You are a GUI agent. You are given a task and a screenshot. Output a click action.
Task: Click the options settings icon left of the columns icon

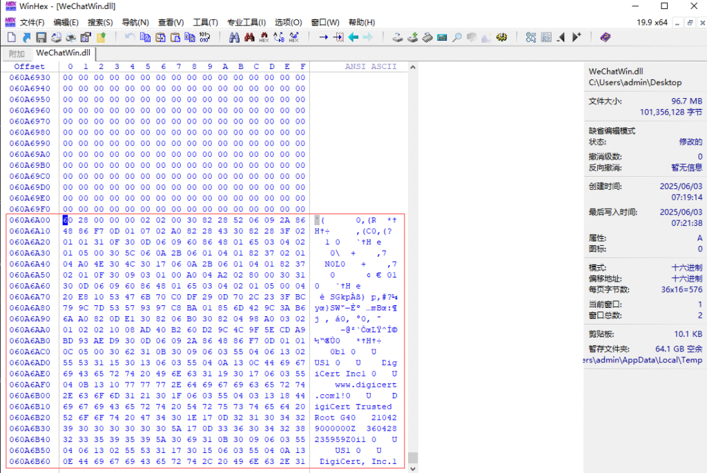(531, 37)
